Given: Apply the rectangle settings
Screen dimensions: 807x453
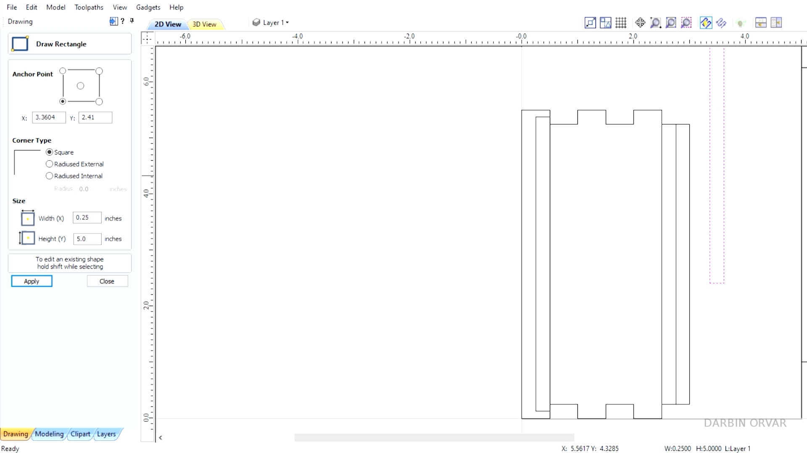Looking at the screenshot, I should coord(32,281).
